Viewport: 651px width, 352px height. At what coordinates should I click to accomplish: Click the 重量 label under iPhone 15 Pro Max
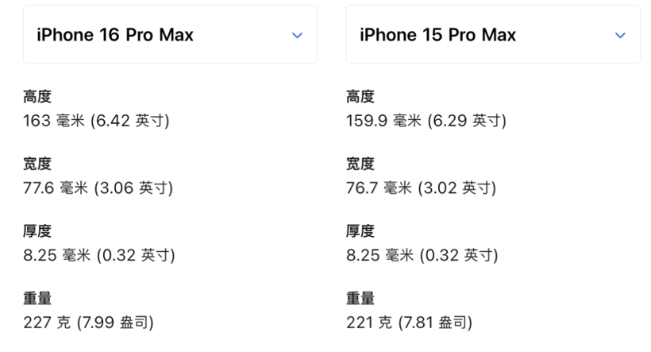coord(360,299)
